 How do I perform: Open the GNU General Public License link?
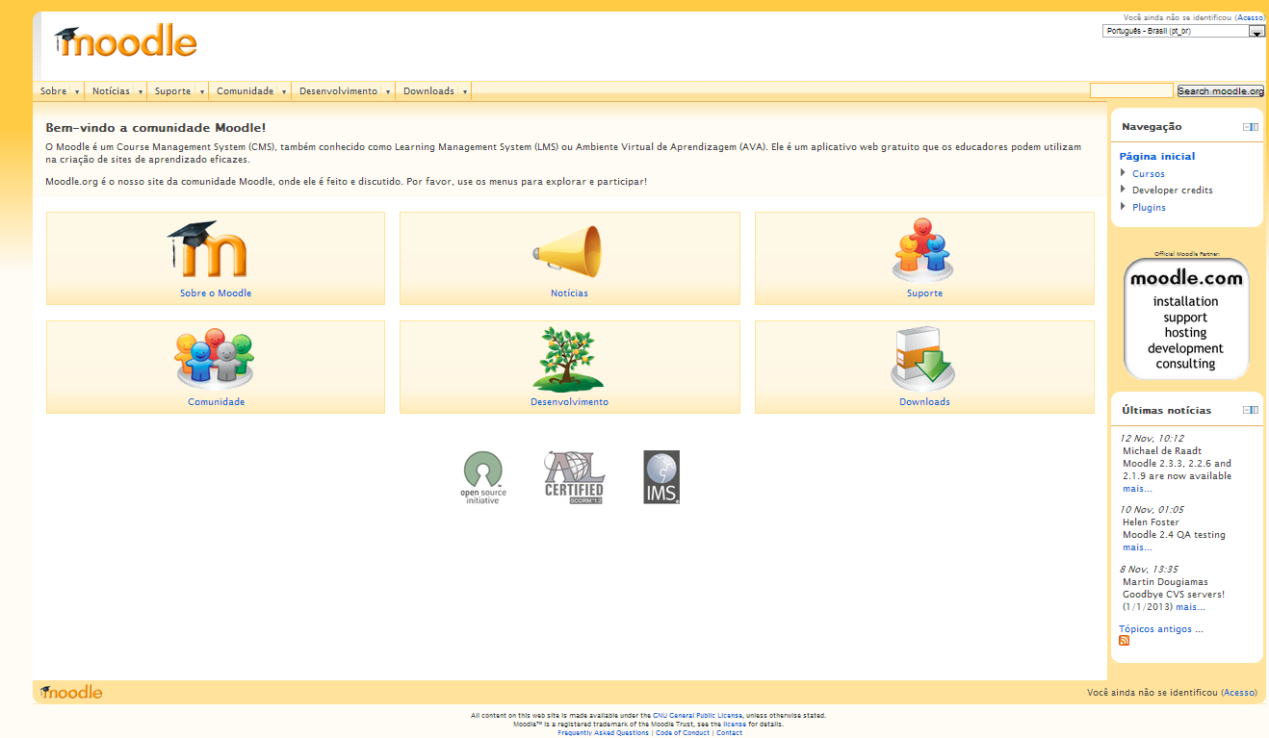(697, 716)
